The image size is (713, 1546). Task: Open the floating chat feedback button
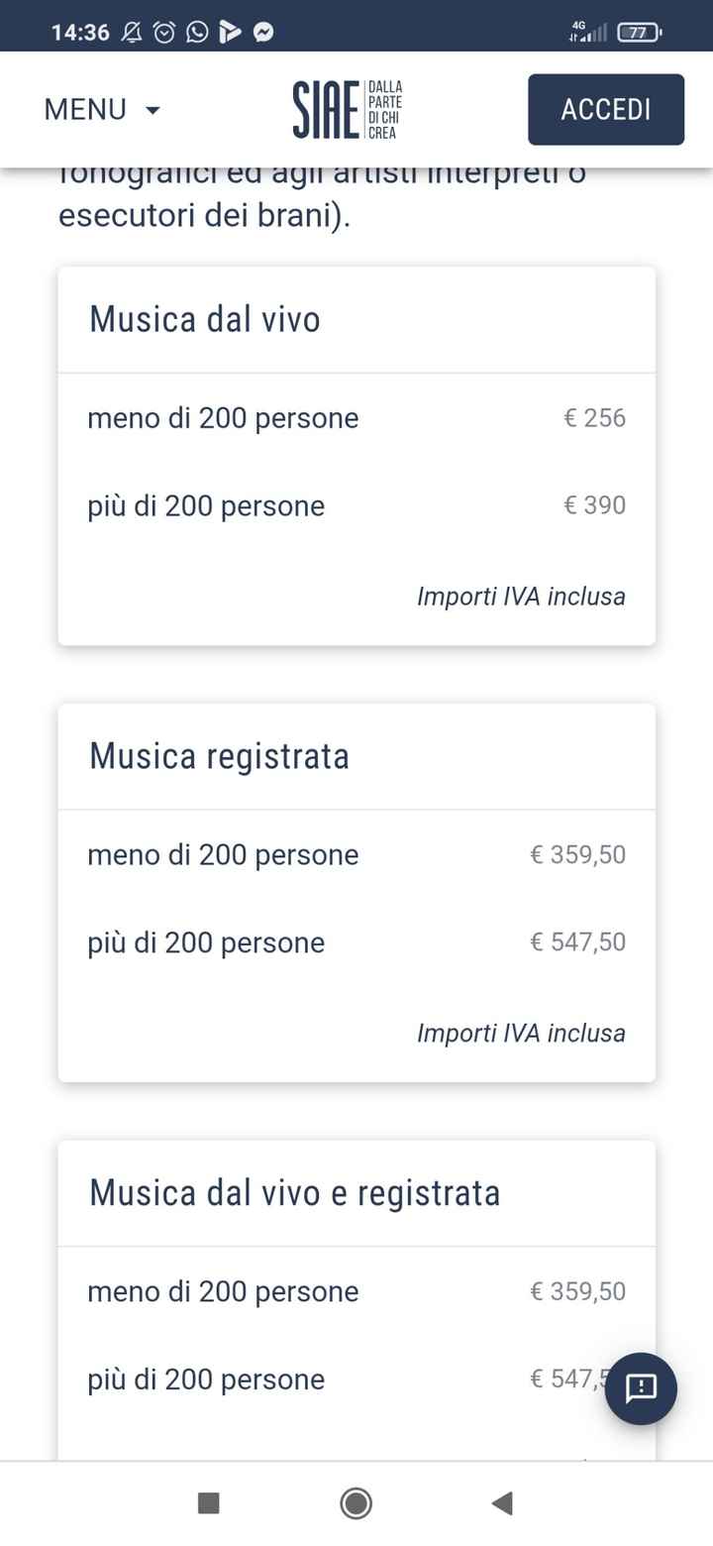[641, 1388]
